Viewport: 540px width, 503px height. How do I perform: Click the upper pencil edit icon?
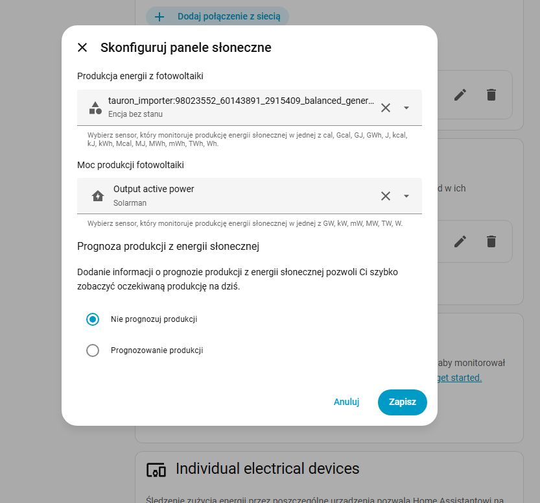tap(460, 95)
